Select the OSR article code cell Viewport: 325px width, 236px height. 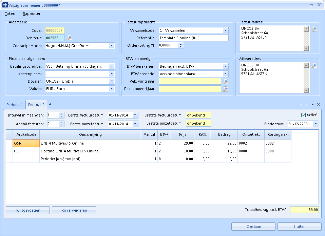pyautogui.click(x=26, y=143)
